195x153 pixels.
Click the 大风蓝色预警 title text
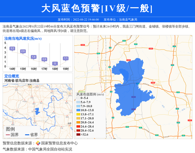pyautogui.click(x=71, y=8)
